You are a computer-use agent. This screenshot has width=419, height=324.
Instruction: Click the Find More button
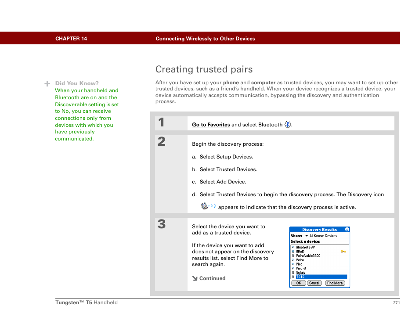335,283
